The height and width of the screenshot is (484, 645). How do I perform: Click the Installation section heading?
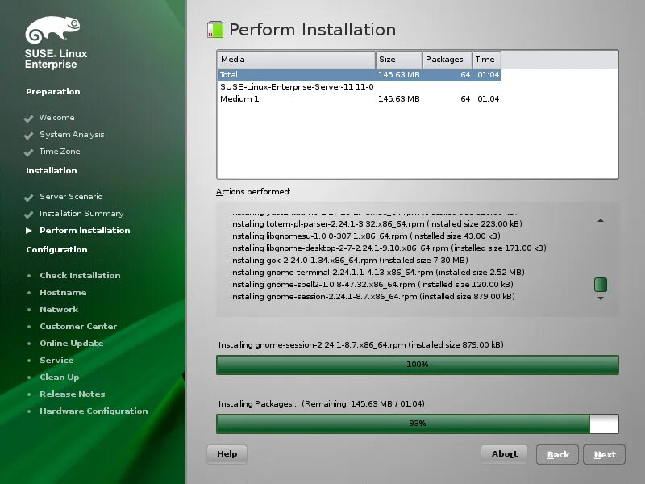52,170
